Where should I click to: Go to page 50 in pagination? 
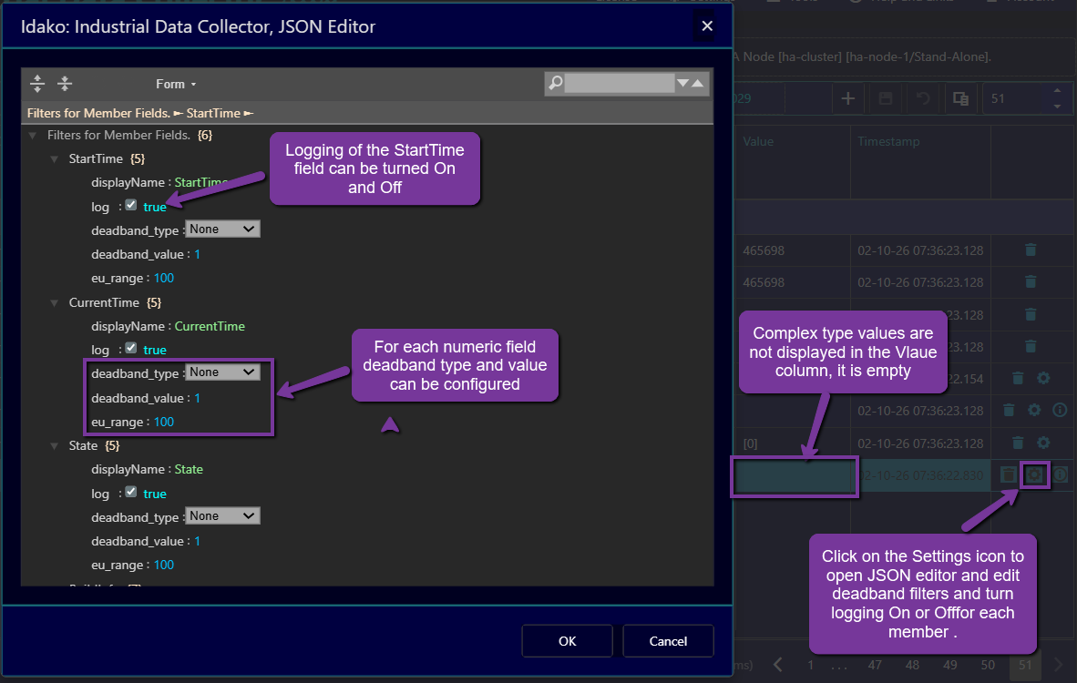pyautogui.click(x=988, y=665)
